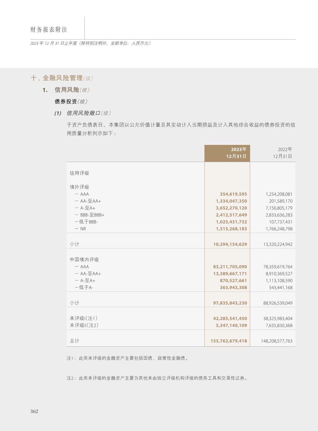Click the page number 362
The width and height of the screenshot is (318, 431).
34,411
